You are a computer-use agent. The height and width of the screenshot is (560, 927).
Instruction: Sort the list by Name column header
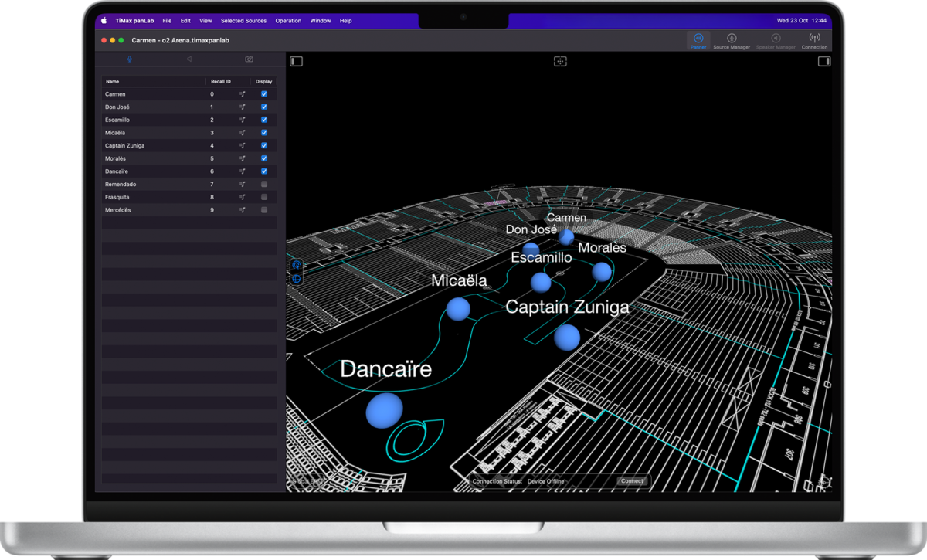113,81
